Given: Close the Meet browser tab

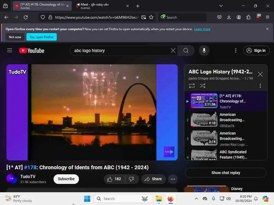Looking at the screenshot, I should [x=128, y=6].
